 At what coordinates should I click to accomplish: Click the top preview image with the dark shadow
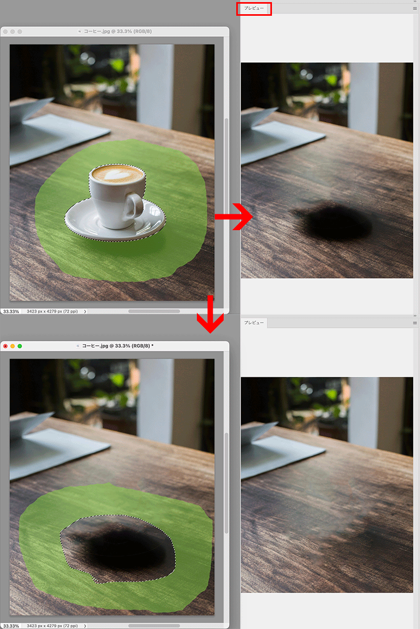pos(327,170)
